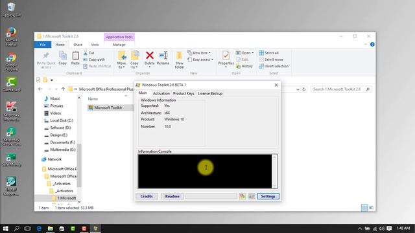Click the Rename ribbon icon
The image size is (415, 233).
click(163, 58)
